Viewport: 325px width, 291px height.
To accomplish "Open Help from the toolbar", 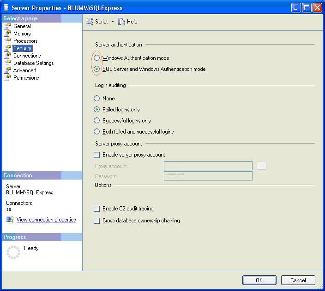I will [127, 22].
